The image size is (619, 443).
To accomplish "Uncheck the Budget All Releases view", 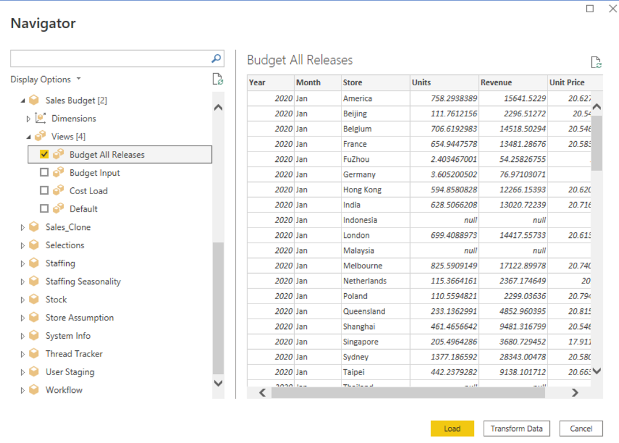I will click(x=44, y=154).
